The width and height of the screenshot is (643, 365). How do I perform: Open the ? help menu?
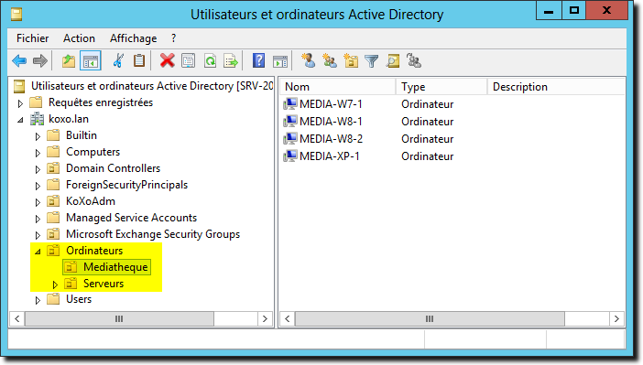click(173, 38)
